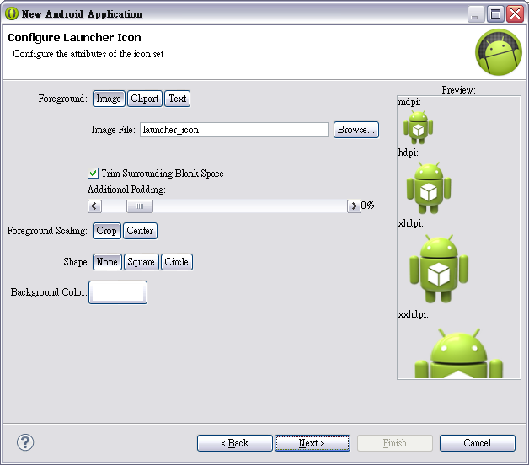Click the hdpi Android preview icon

click(x=429, y=188)
